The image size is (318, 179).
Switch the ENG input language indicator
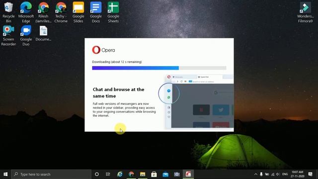pos(285,174)
